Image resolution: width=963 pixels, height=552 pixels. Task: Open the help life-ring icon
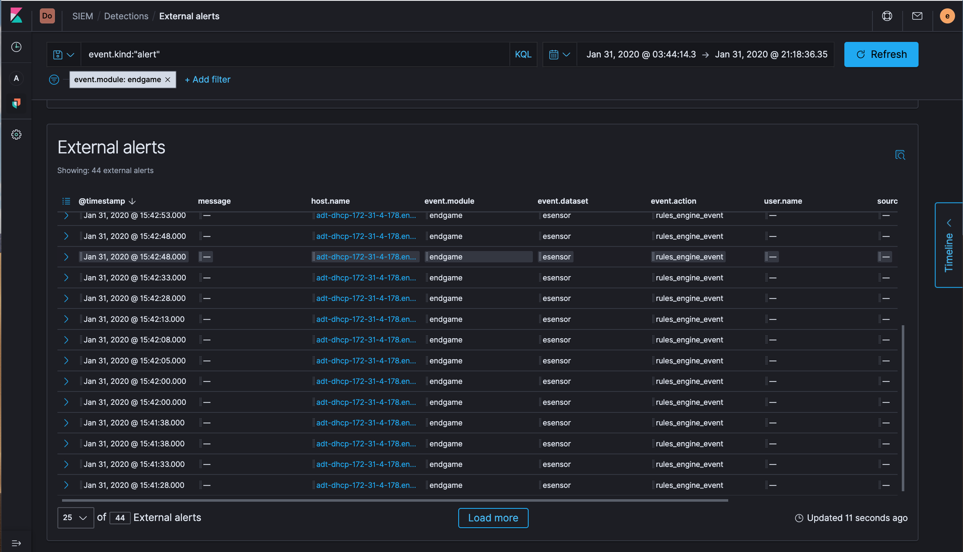[x=886, y=16]
